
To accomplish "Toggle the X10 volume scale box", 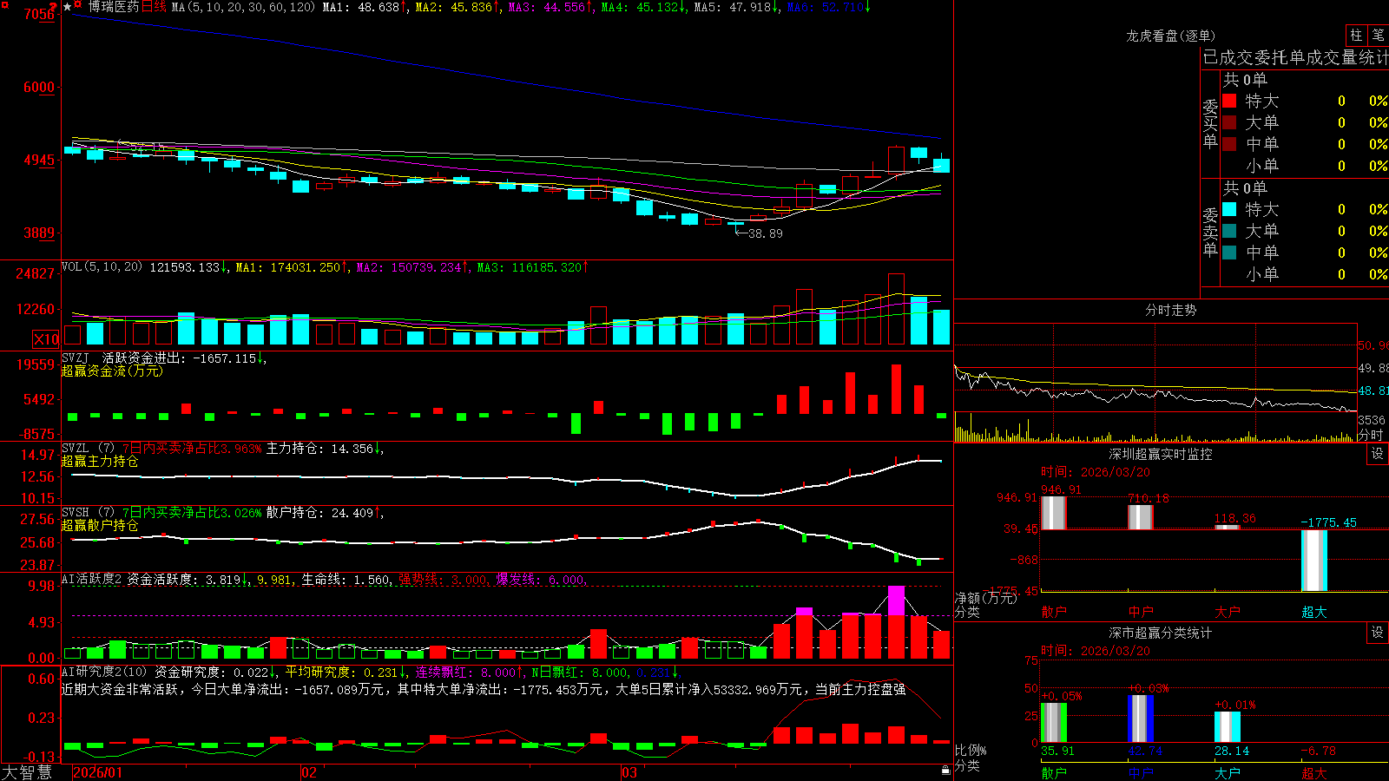I will pos(46,339).
